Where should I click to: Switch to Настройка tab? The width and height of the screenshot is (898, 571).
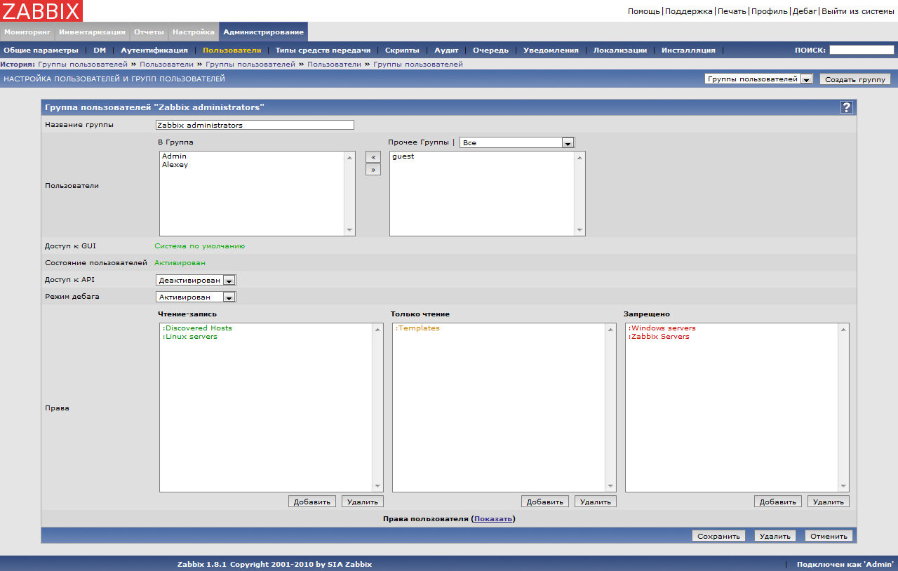click(194, 32)
